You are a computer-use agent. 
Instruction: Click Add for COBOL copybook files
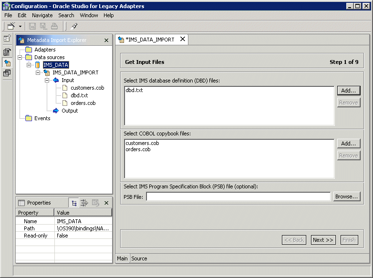(x=349, y=144)
